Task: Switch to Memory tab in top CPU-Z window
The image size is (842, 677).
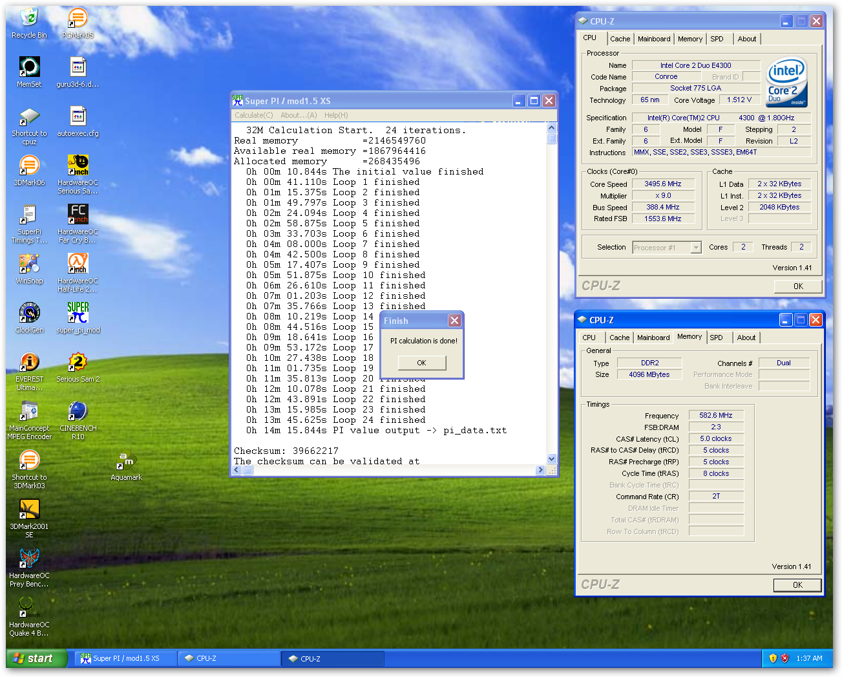Action: point(690,39)
